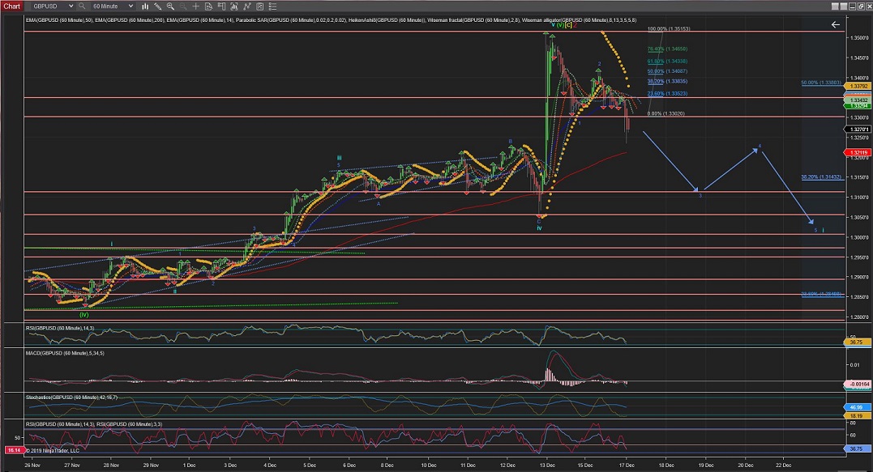Click the green (IV) wave label

coord(84,315)
